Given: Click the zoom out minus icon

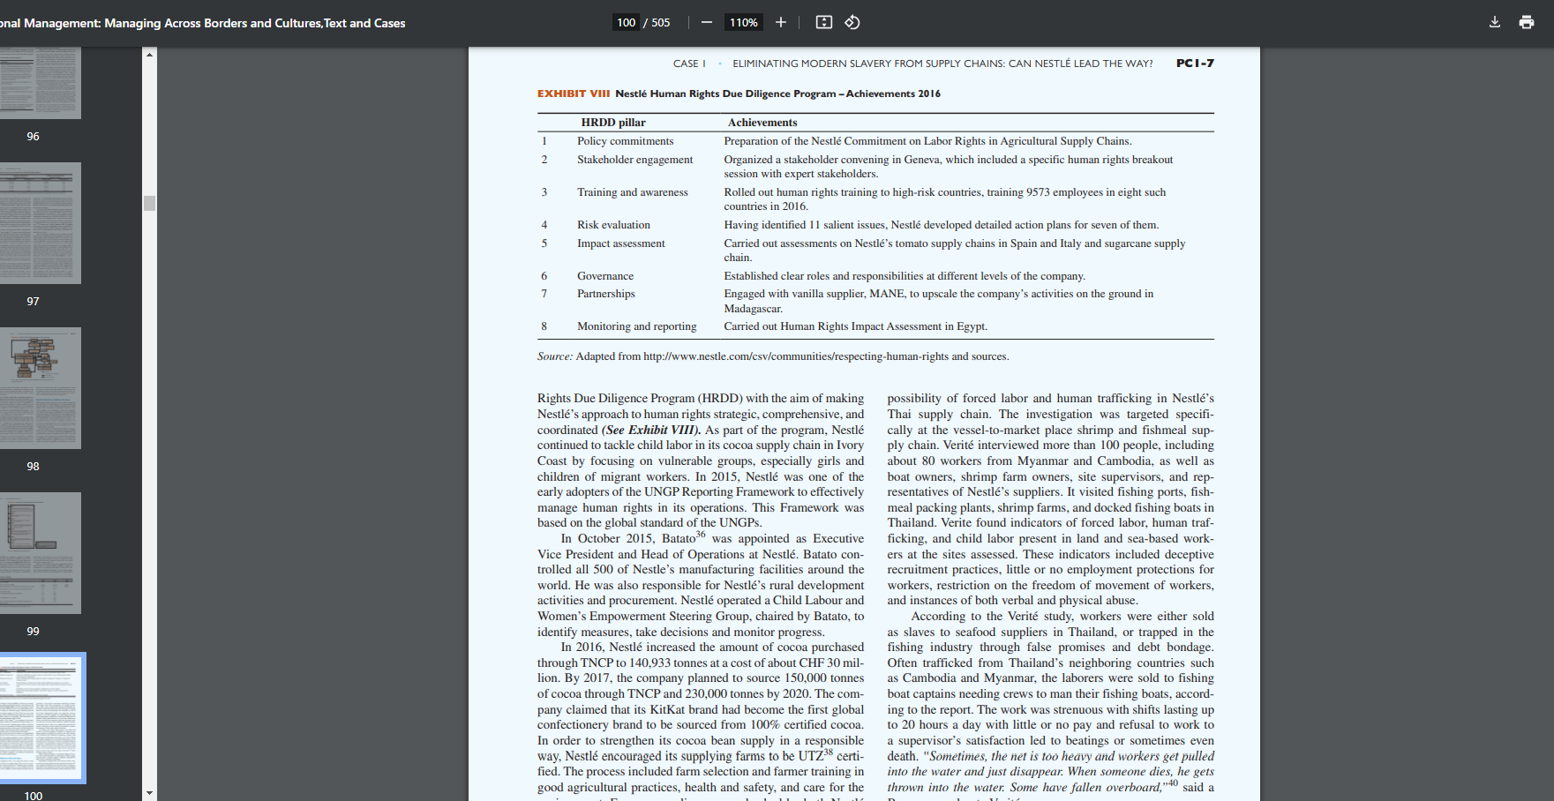Looking at the screenshot, I should pos(707,22).
